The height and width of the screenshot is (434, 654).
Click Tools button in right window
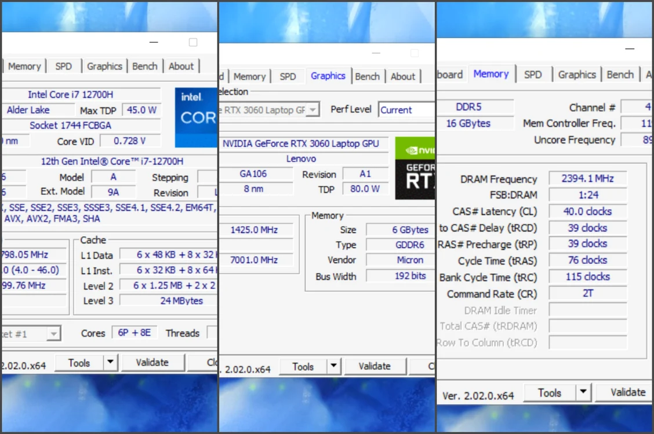tap(550, 392)
